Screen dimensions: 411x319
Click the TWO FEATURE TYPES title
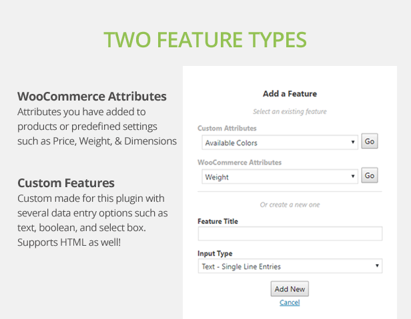[x=205, y=40]
